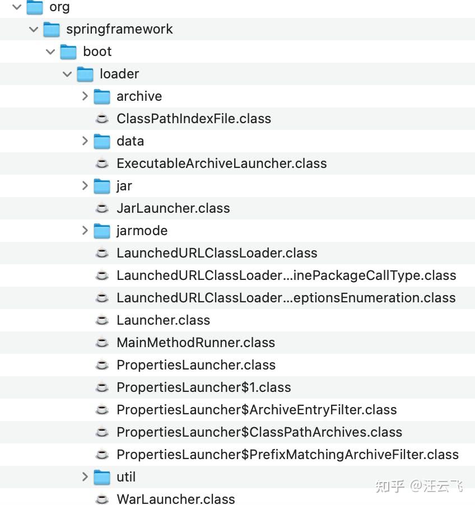Click Java icon of LaunchedURLClassLoader.class

tap(102, 253)
